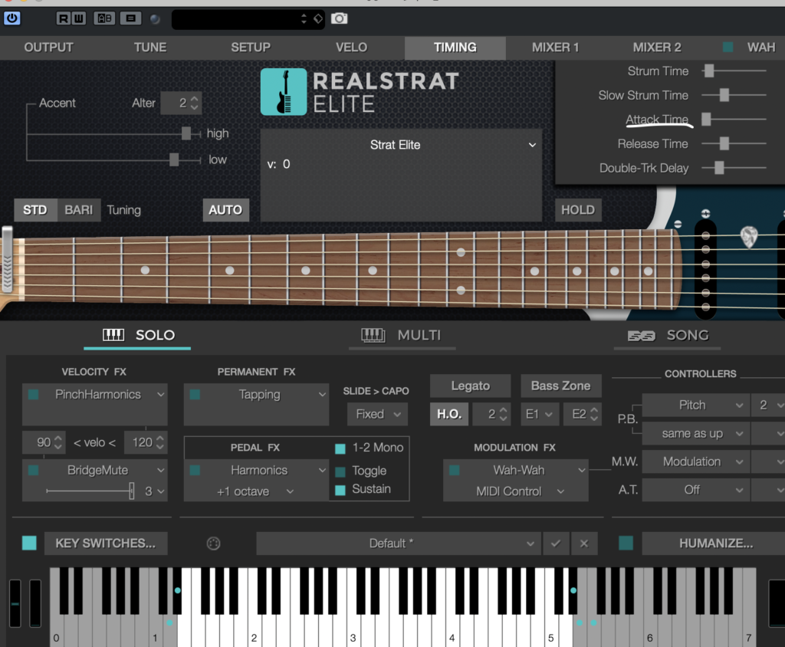Image resolution: width=785 pixels, height=647 pixels.
Task: Click the RealStrat Elite guitar logo
Action: tap(284, 92)
